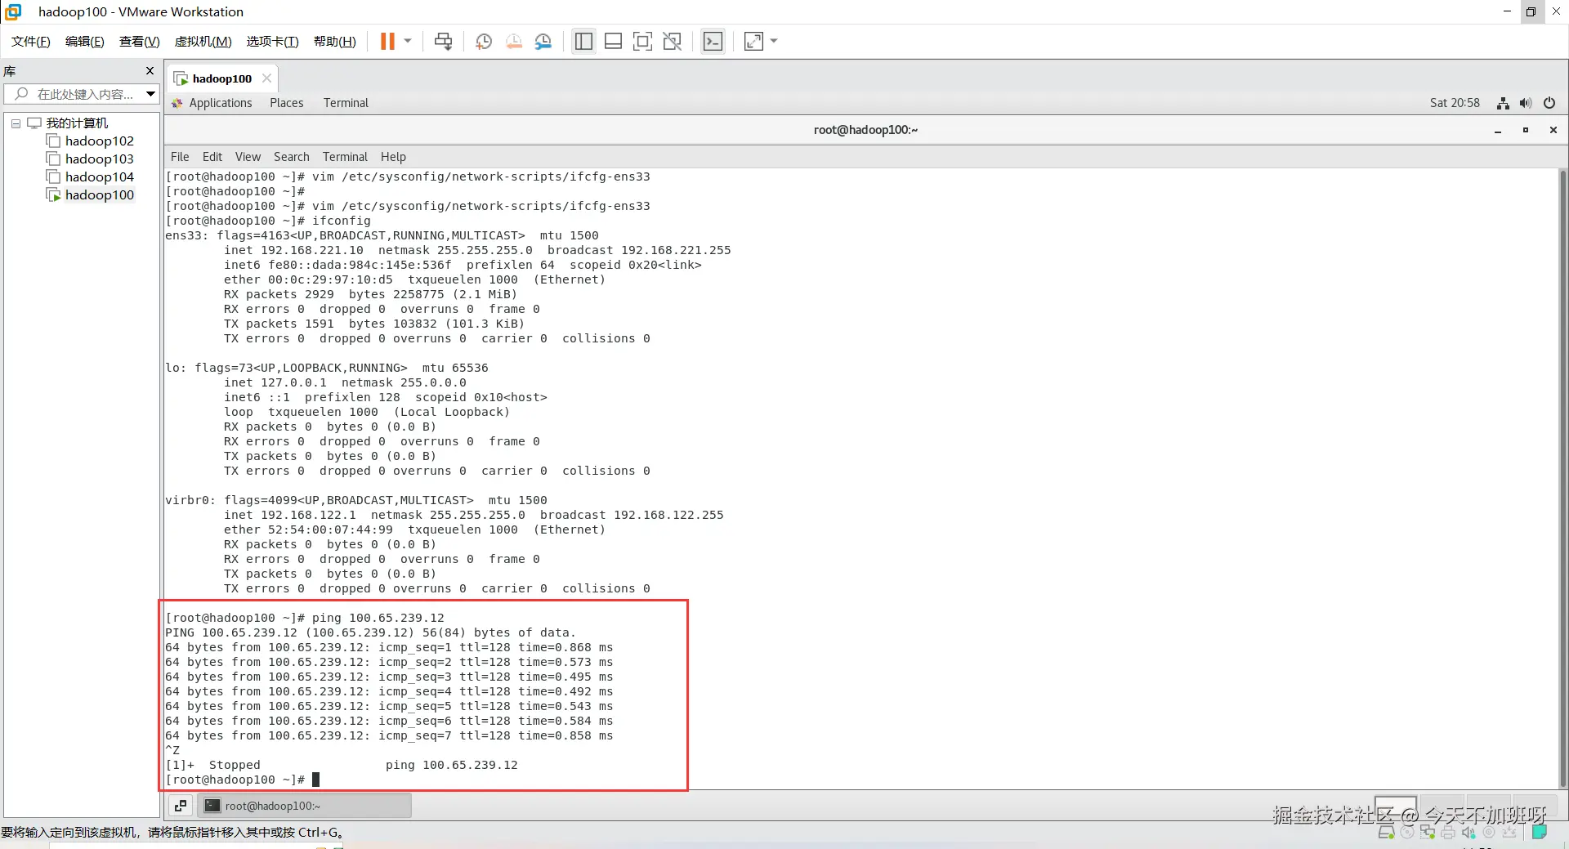Open the VMware message log icon

[x=1540, y=833]
